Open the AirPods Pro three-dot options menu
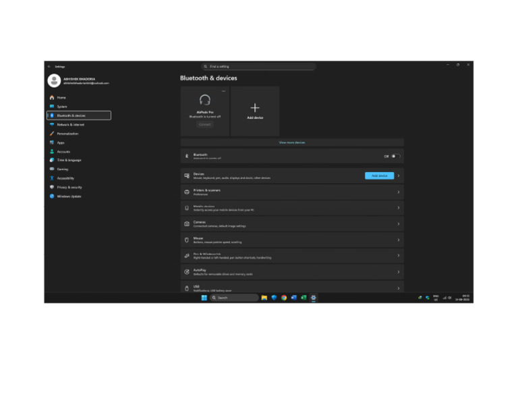 click(x=224, y=91)
